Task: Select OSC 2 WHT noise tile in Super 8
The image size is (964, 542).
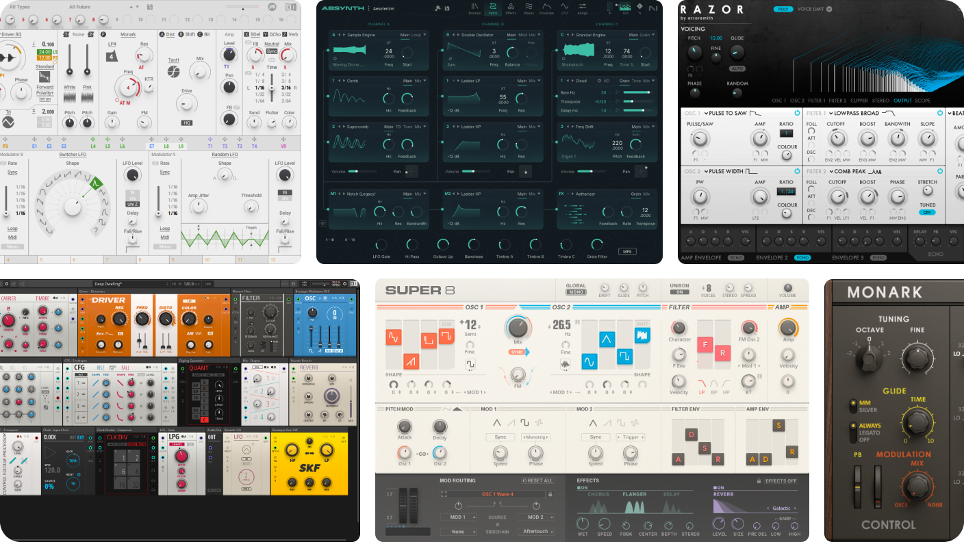Action: pyautogui.click(x=642, y=335)
